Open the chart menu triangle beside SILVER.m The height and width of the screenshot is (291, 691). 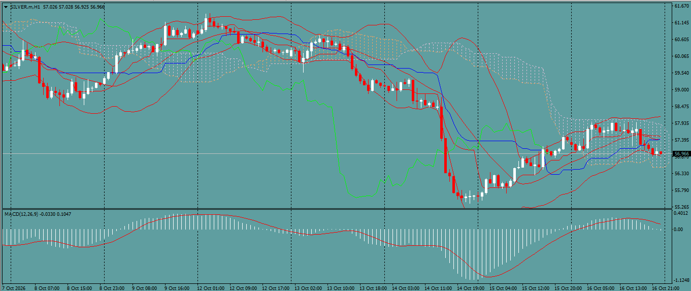(x=6, y=7)
